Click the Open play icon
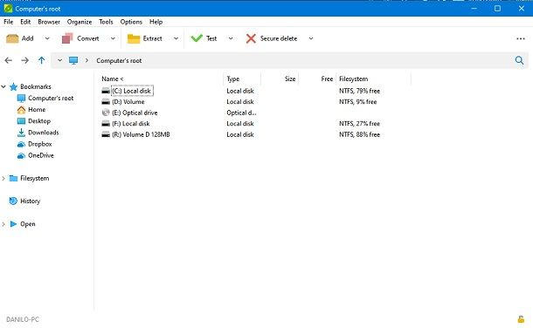 click(x=14, y=224)
